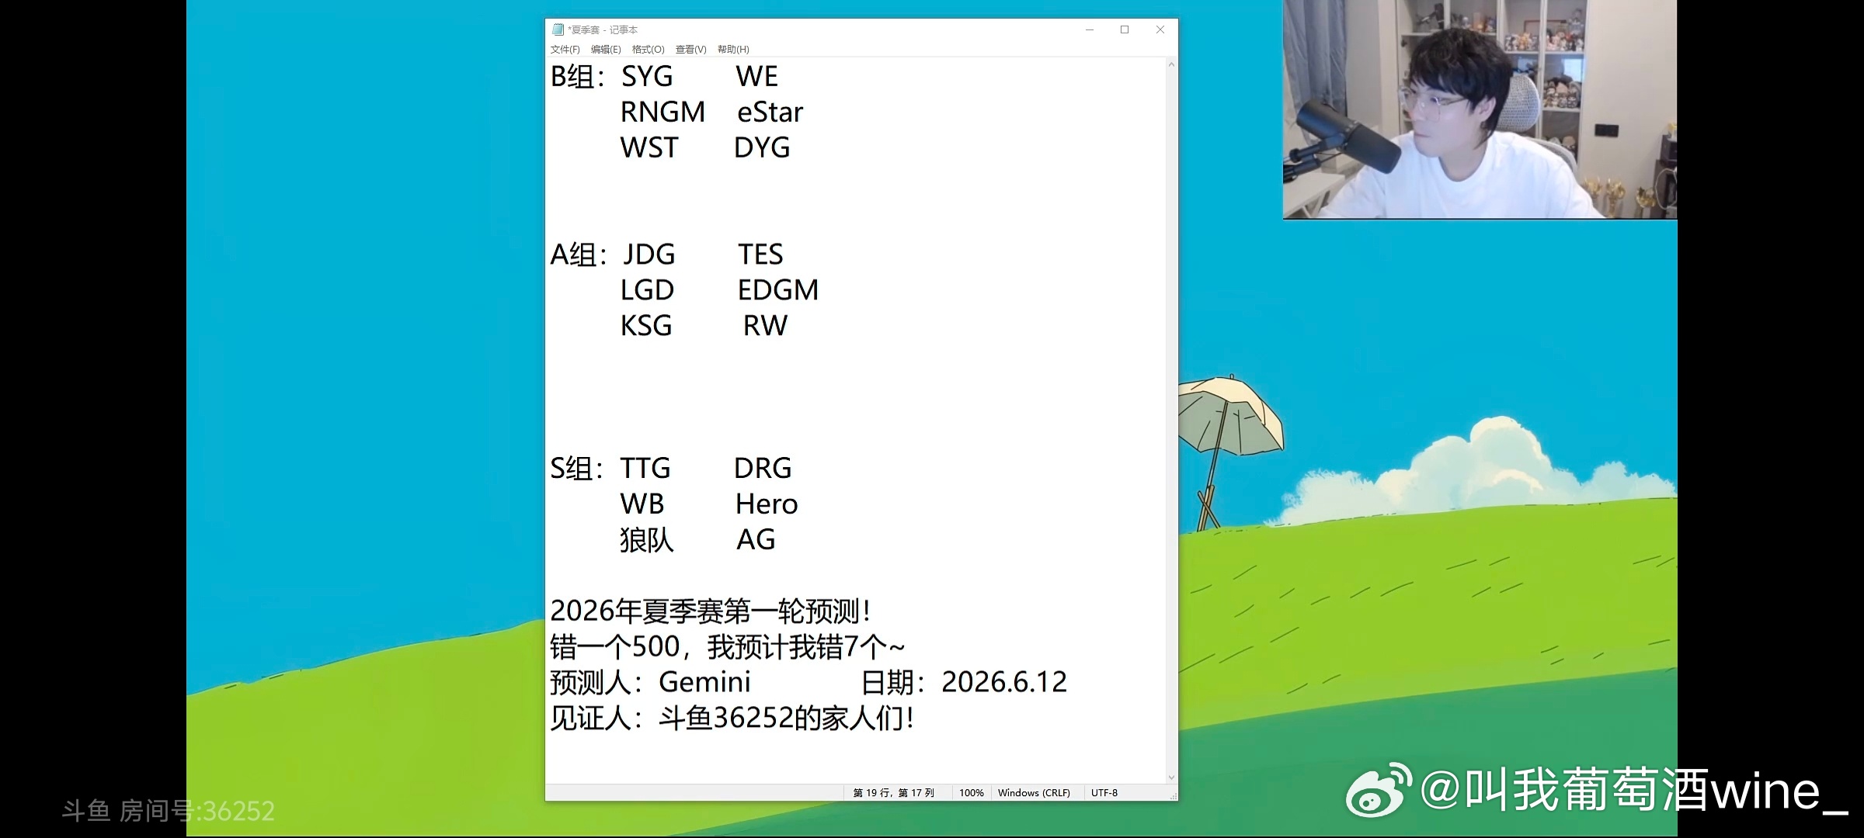Click the UTF-8 encoding status entry
The width and height of the screenshot is (1864, 838).
1104,793
